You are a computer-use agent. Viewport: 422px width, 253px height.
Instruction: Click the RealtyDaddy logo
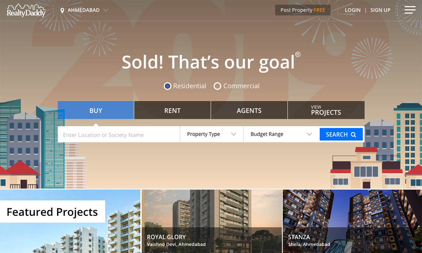[26, 11]
